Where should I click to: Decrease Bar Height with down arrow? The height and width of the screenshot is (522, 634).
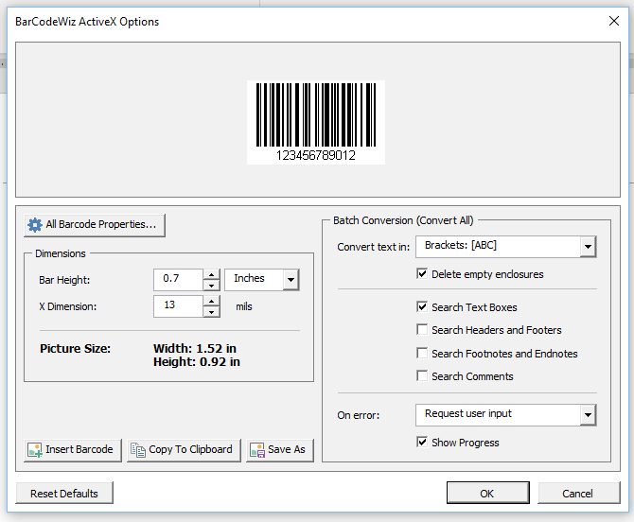[211, 286]
